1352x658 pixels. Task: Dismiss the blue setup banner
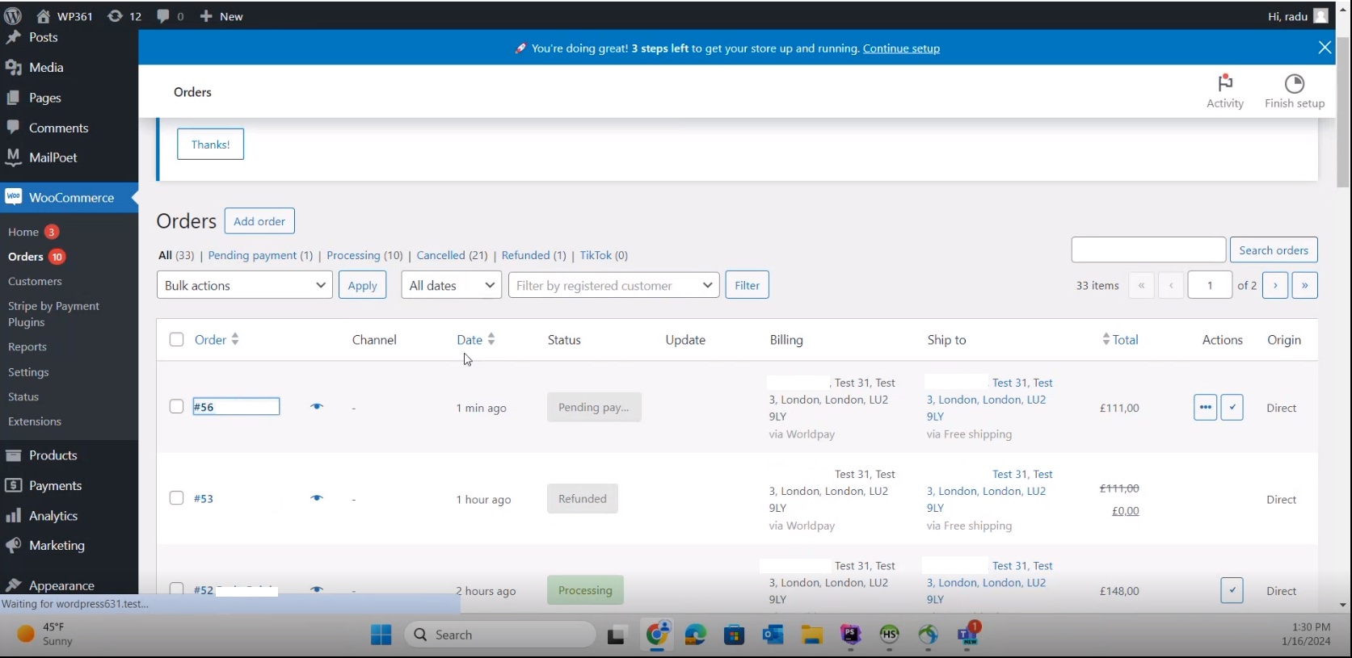[x=1325, y=48]
